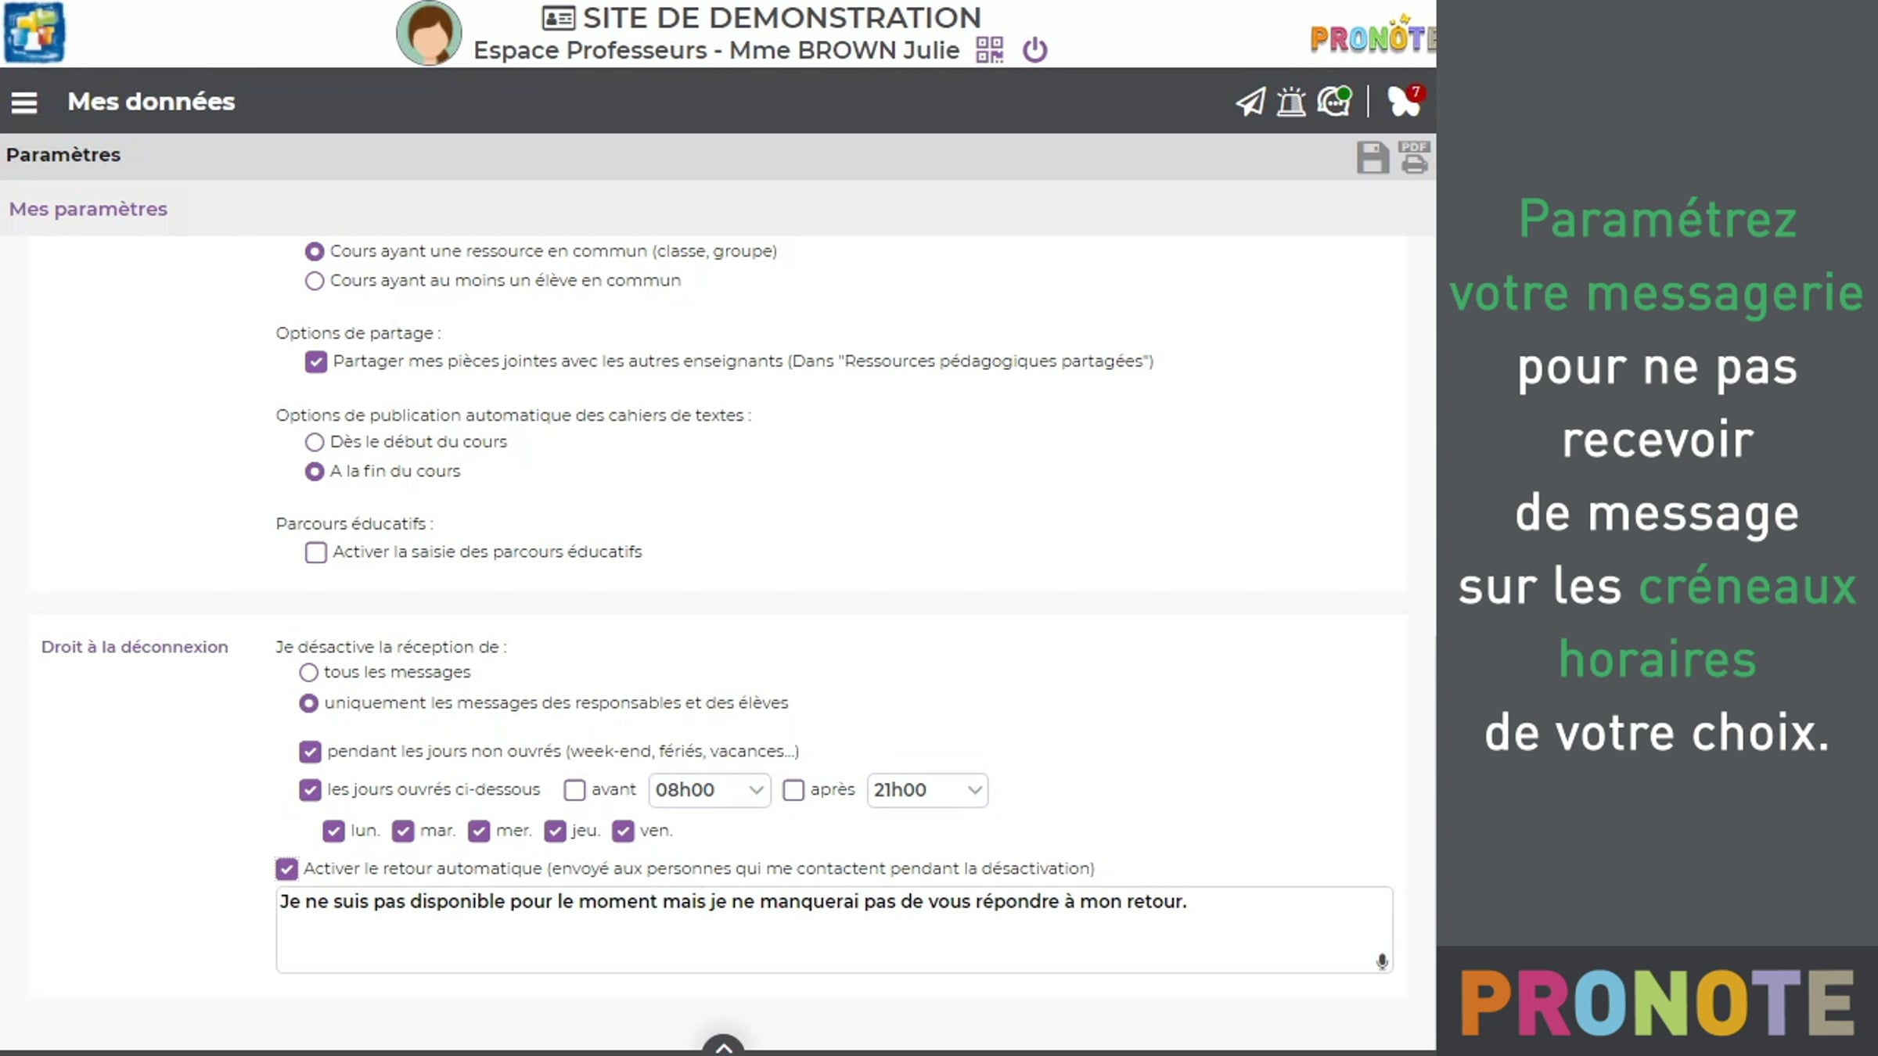
Task: Click 'Parcours éducatifs :' label
Action: tap(354, 524)
